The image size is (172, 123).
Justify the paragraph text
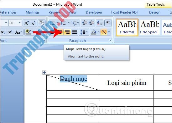tap(74, 32)
